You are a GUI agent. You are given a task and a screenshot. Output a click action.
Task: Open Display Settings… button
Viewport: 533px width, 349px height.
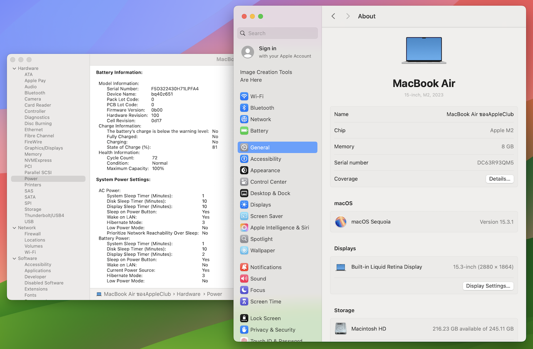pyautogui.click(x=488, y=286)
